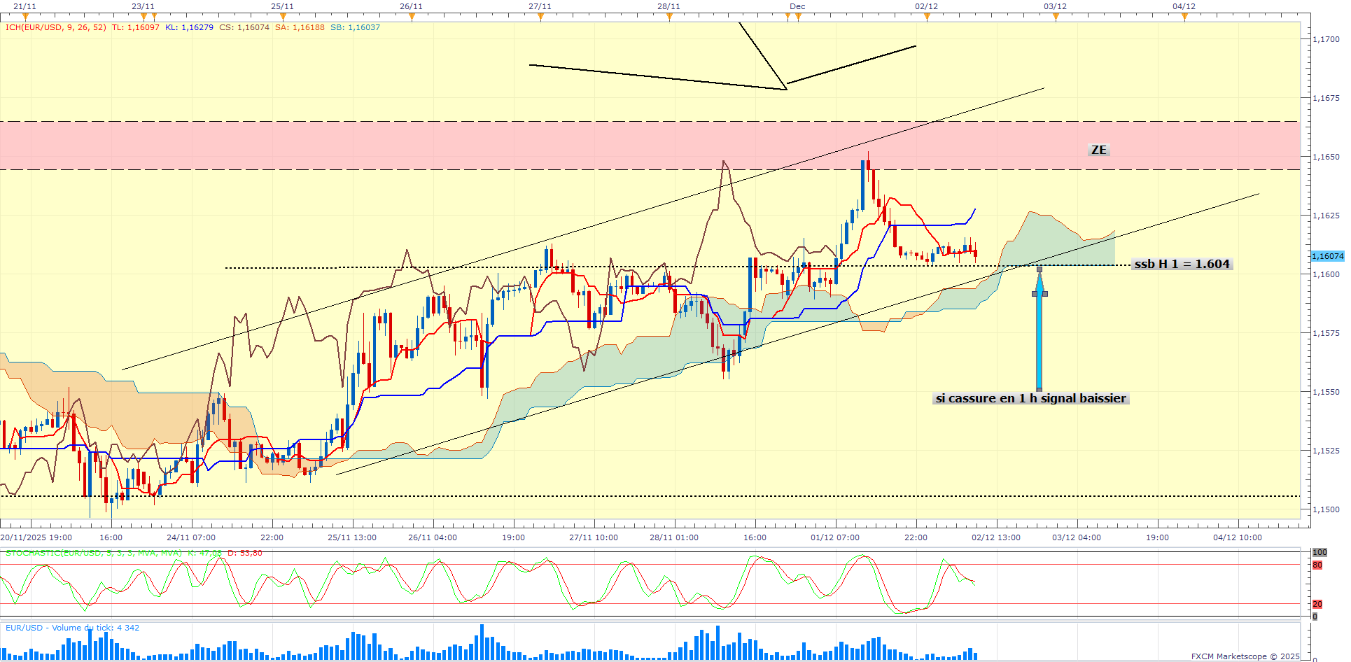This screenshot has width=1351, height=662.
Task: Click the 27/11 10:00 time label
Action: coord(594,537)
